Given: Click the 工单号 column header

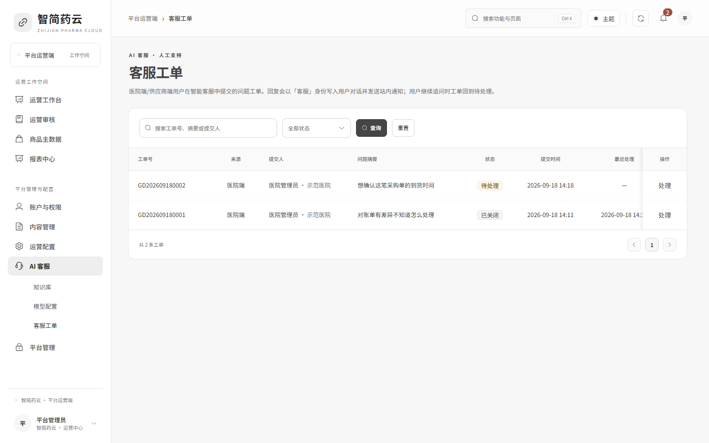Looking at the screenshot, I should pos(145,159).
